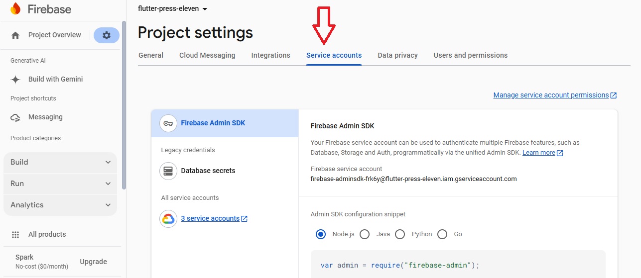
Task: Open Build with Gemini in sidebar
Action: 56,79
